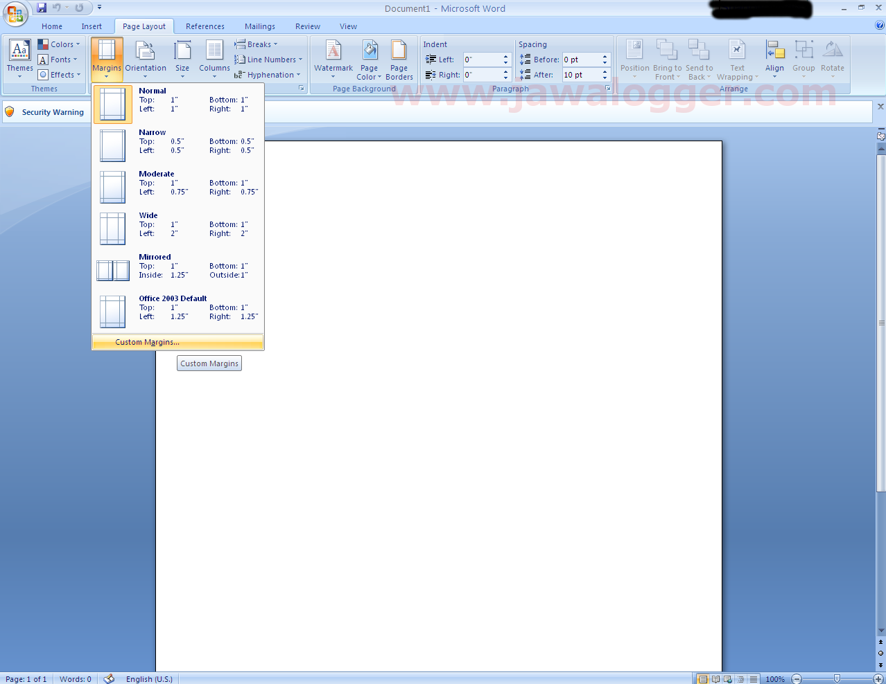Open Microsoft Office Word Help
The image size is (886, 684).
880,26
